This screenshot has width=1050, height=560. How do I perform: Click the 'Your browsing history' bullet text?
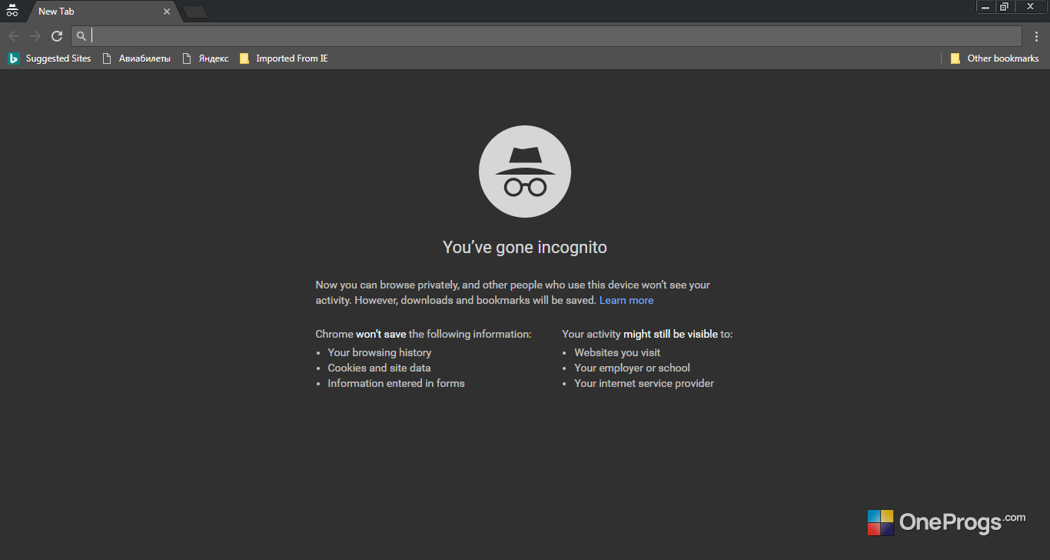pyautogui.click(x=380, y=352)
